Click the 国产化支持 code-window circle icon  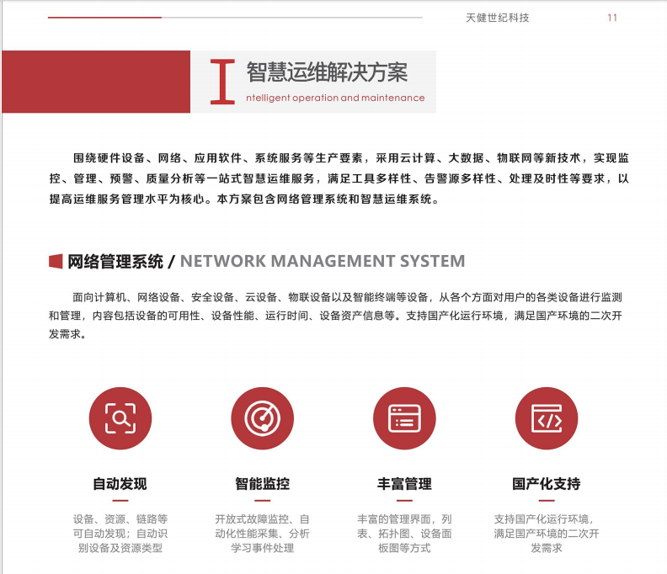(x=547, y=418)
